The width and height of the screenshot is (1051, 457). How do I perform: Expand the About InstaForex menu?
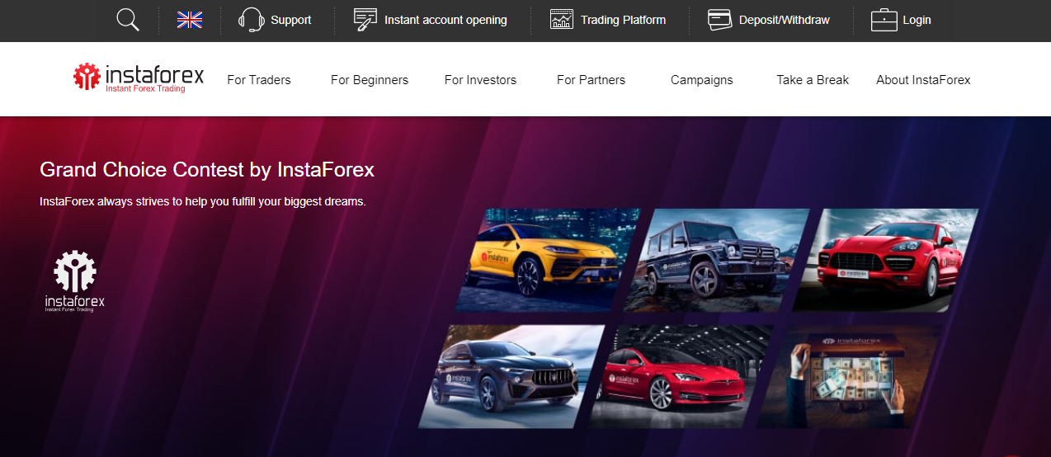[923, 80]
